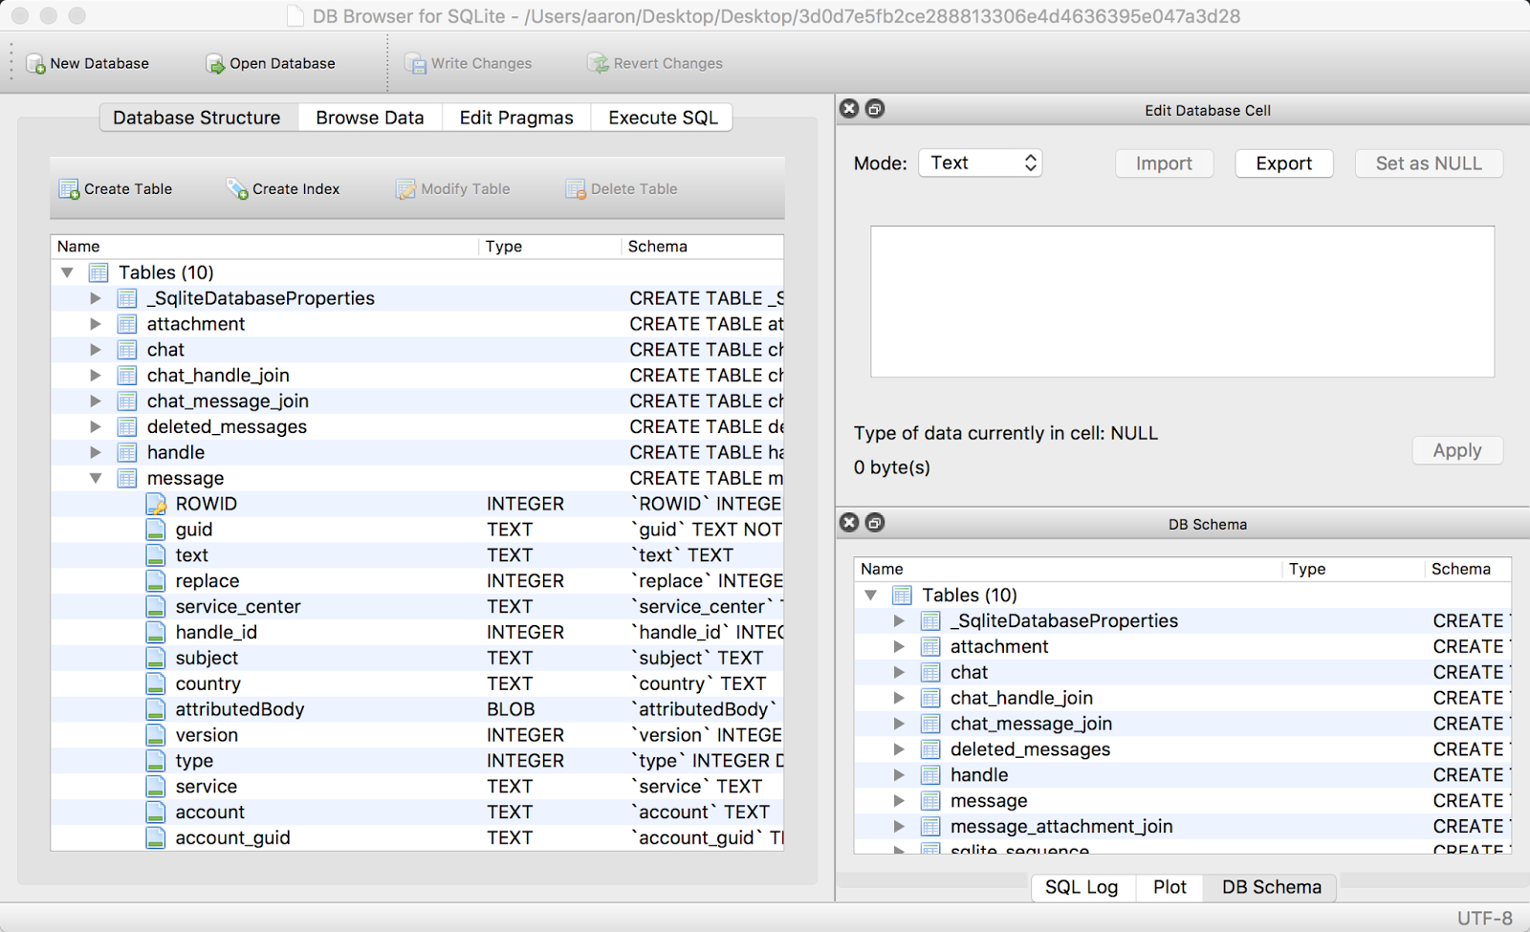Click the attachment table icon in main tree

127,324
